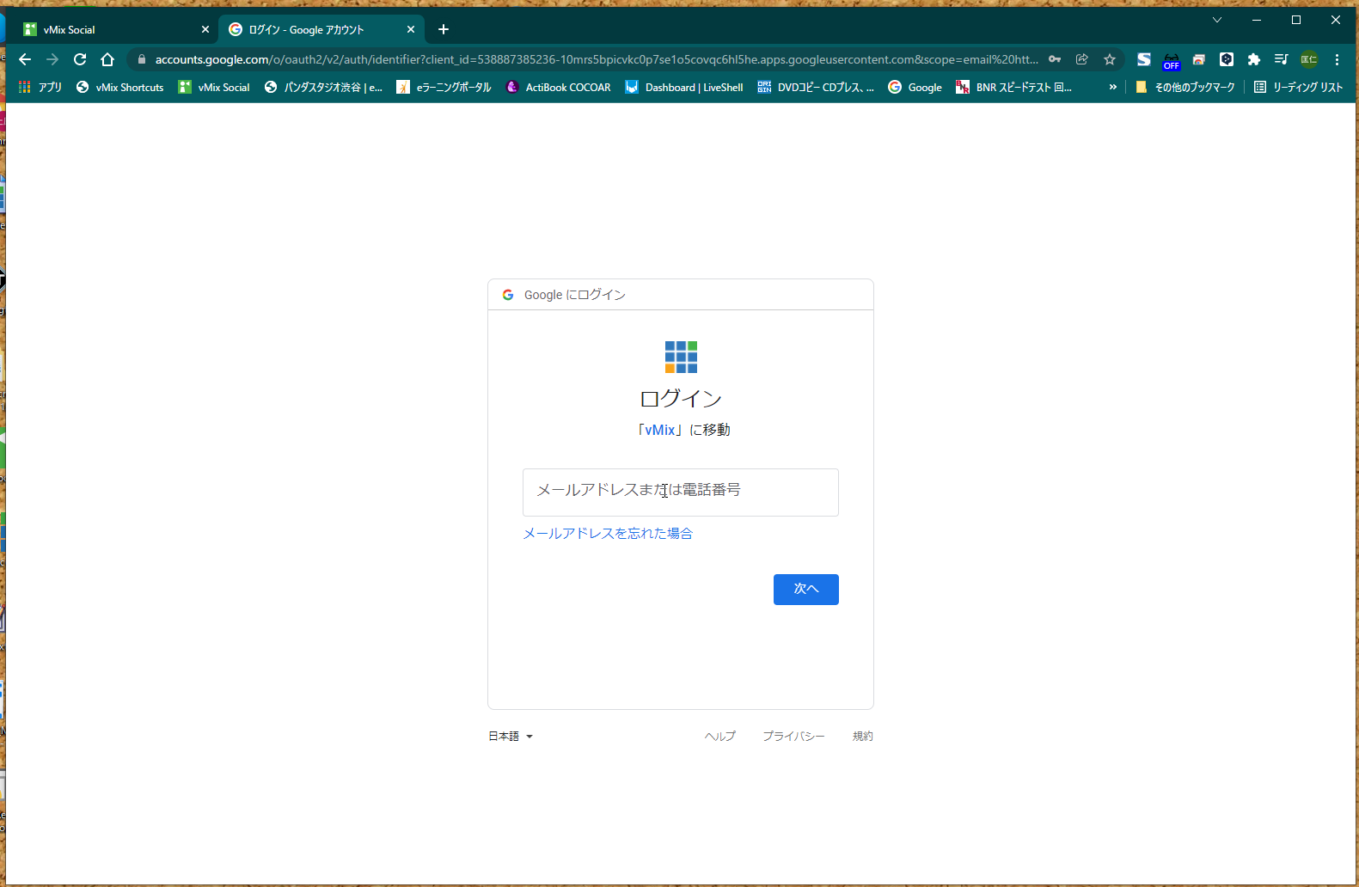Image resolution: width=1359 pixels, height=887 pixels.
Task: Open the vMix Shortcuts bookmark
Action: click(x=120, y=87)
